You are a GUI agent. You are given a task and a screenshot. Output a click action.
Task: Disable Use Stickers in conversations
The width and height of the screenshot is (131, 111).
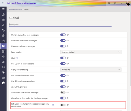tap(63, 81)
